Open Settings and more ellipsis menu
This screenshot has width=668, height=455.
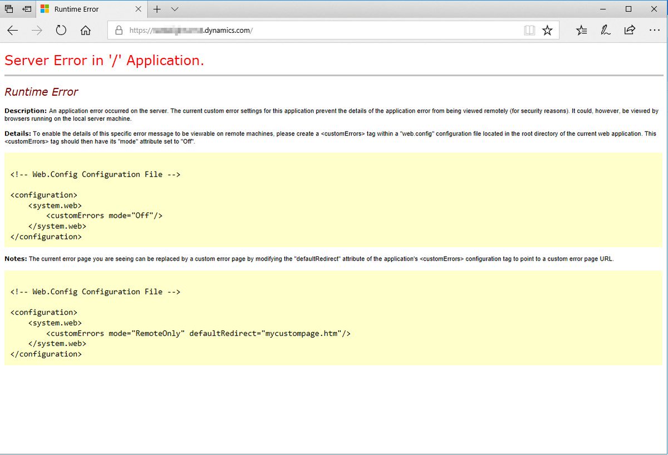click(654, 31)
